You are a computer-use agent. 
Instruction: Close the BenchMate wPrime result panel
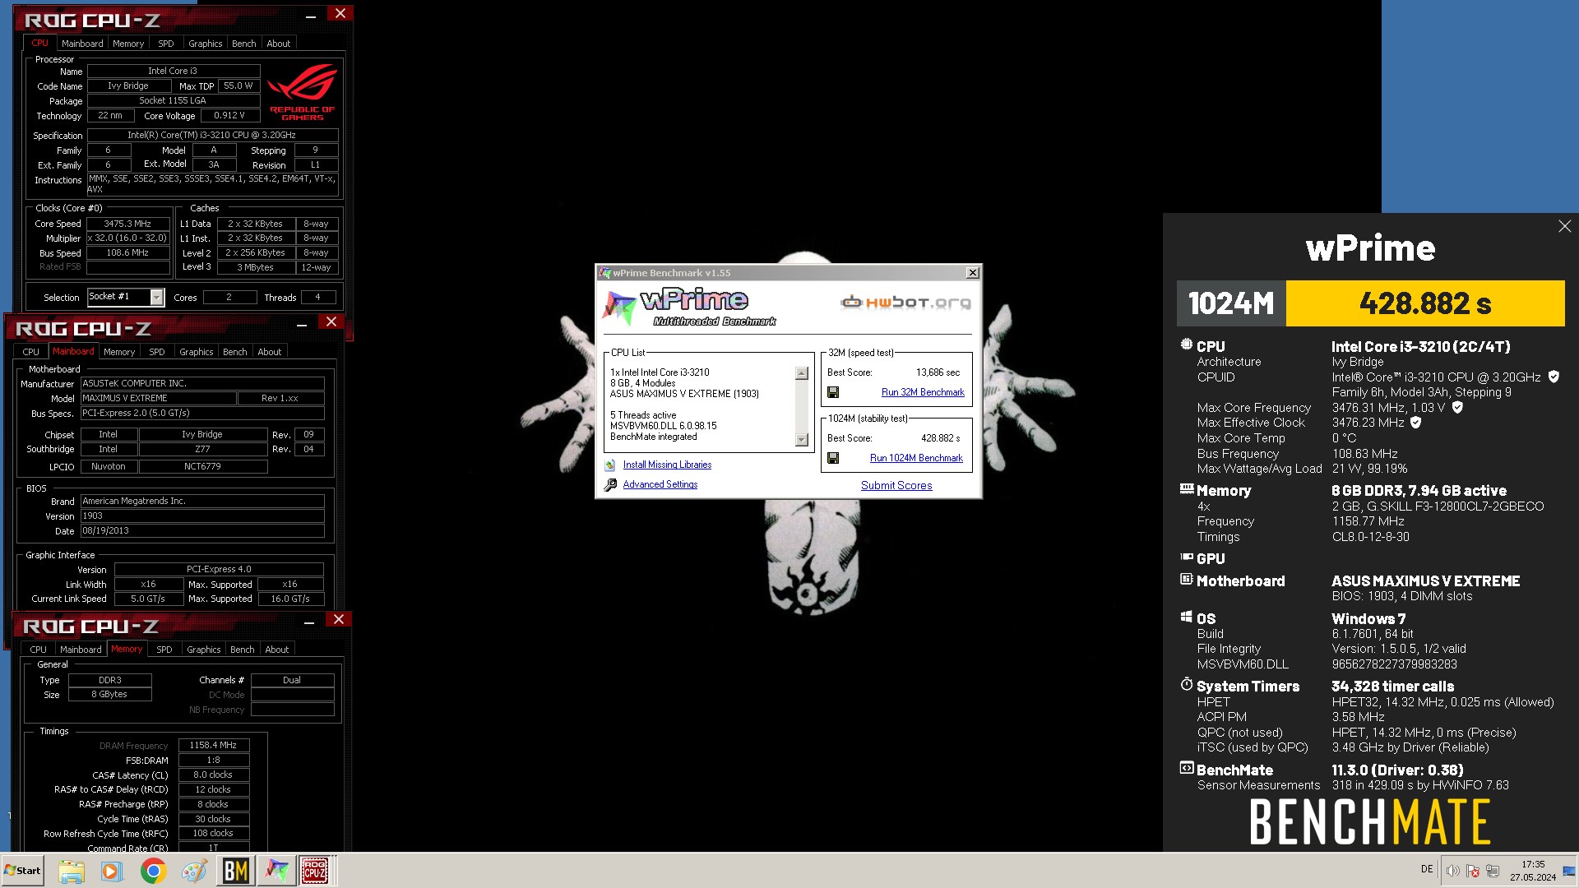1564,226
